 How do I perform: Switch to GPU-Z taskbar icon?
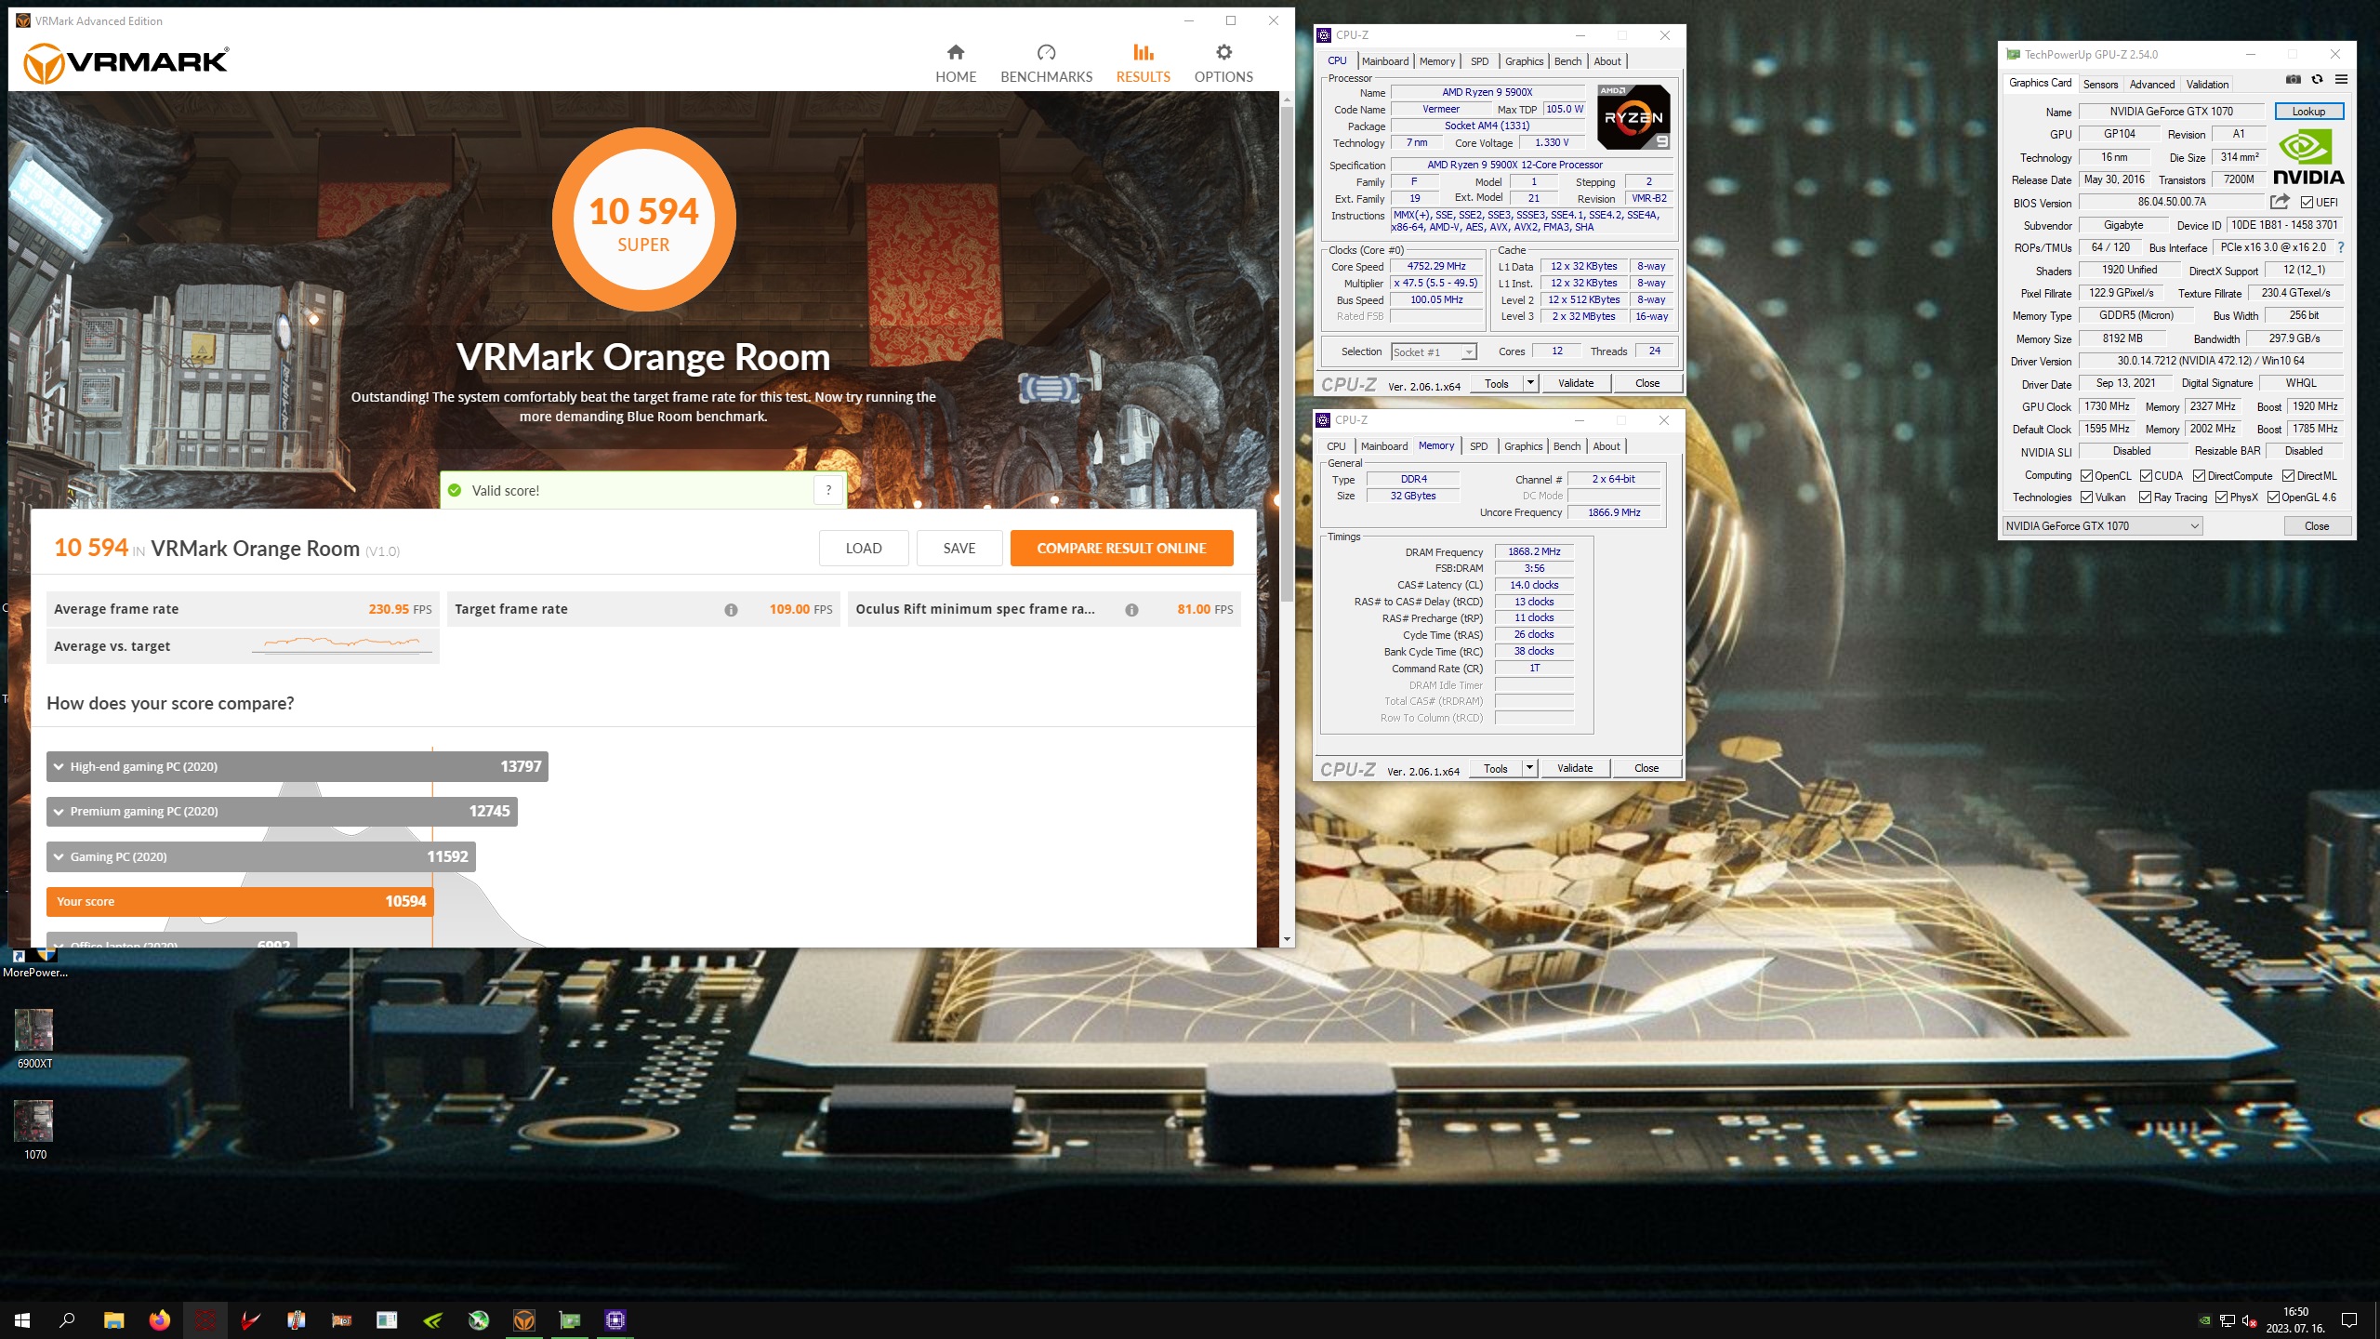point(570,1319)
